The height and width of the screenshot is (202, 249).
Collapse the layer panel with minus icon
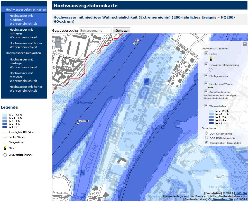point(245,44)
